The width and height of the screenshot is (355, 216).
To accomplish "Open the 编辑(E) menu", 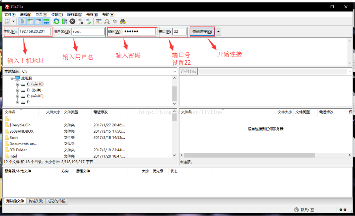I will 25,15.
